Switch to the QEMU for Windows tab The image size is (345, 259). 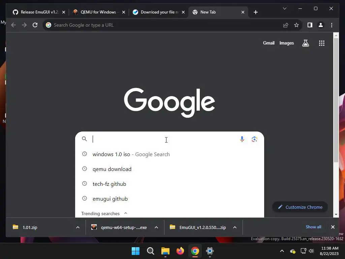pyautogui.click(x=99, y=12)
